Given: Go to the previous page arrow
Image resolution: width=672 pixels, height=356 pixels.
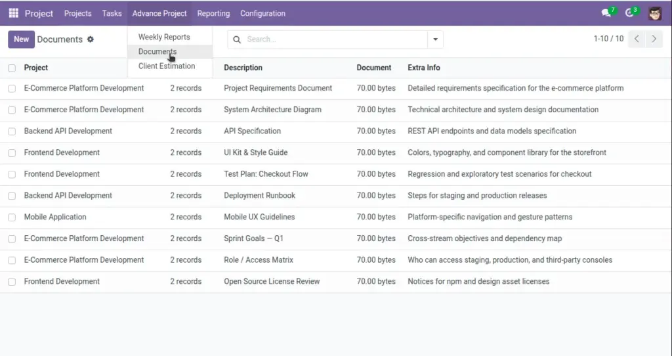Looking at the screenshot, I should (x=637, y=39).
